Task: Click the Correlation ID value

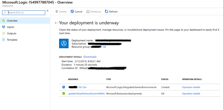Action: click(x=103, y=68)
